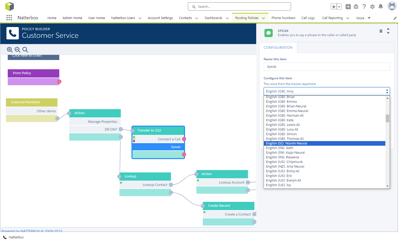Click red plus connector on Connect a Call
This screenshot has height=242, width=399.
pos(184,139)
